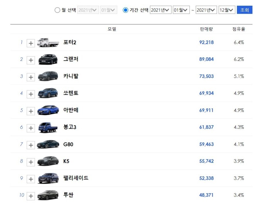Screen dimensions: 259x203
Task: Click the 포터2 truck thumbnail
Action: click(x=48, y=42)
